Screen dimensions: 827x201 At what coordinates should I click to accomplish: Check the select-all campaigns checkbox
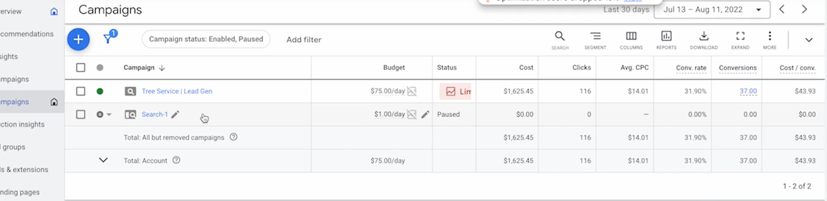81,68
